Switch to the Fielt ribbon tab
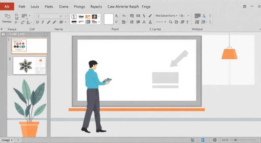 22,7
